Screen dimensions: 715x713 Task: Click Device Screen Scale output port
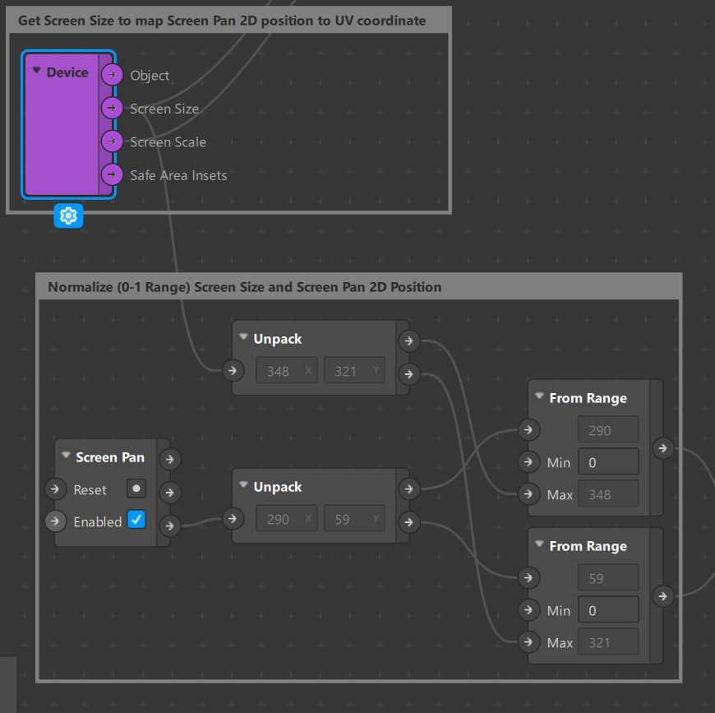(112, 141)
